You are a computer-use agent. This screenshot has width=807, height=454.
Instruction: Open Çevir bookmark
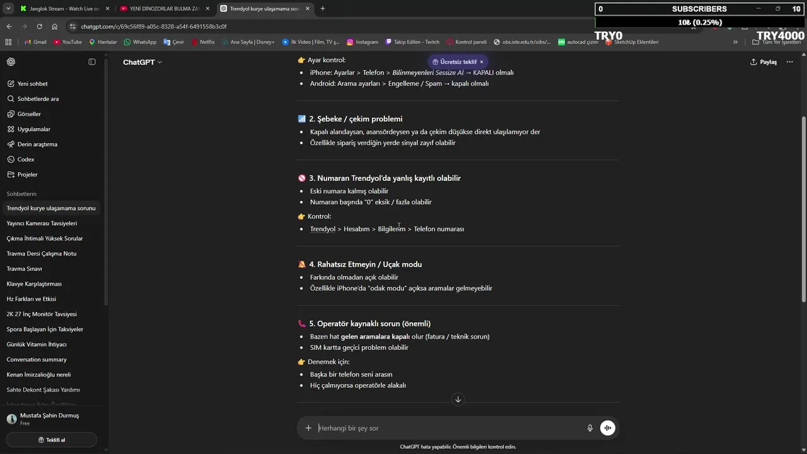pos(173,42)
